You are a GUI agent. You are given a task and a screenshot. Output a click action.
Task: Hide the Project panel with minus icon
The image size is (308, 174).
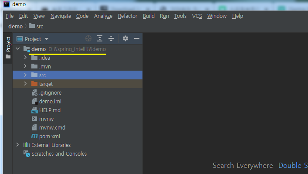pos(137,38)
